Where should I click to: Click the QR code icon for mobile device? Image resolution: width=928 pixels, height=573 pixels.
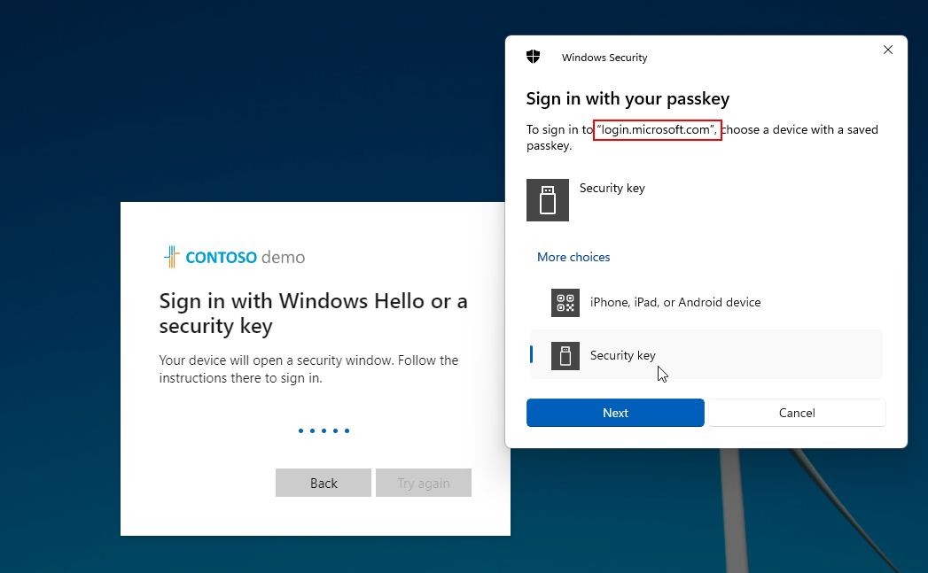coord(565,303)
